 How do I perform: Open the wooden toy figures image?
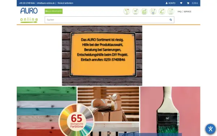click(109, 104)
